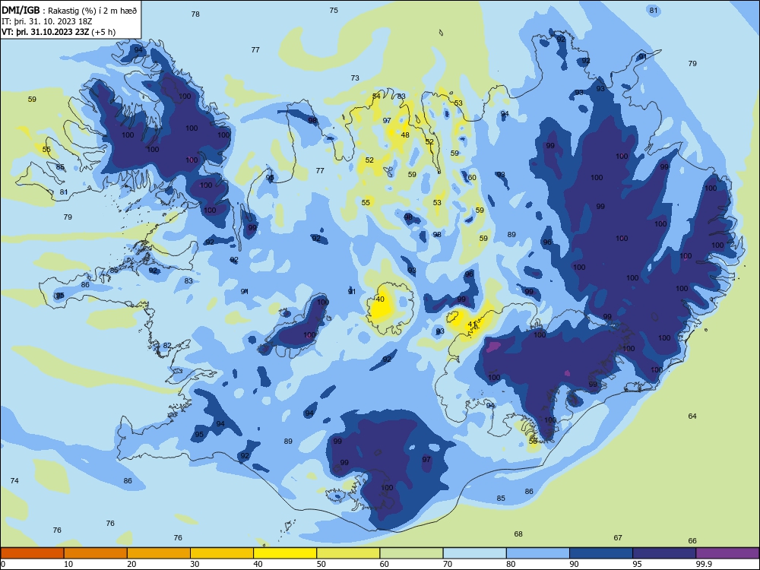The height and width of the screenshot is (570, 760).
Task: Click the '56' value near the southeast glacier
Action: tap(533, 442)
